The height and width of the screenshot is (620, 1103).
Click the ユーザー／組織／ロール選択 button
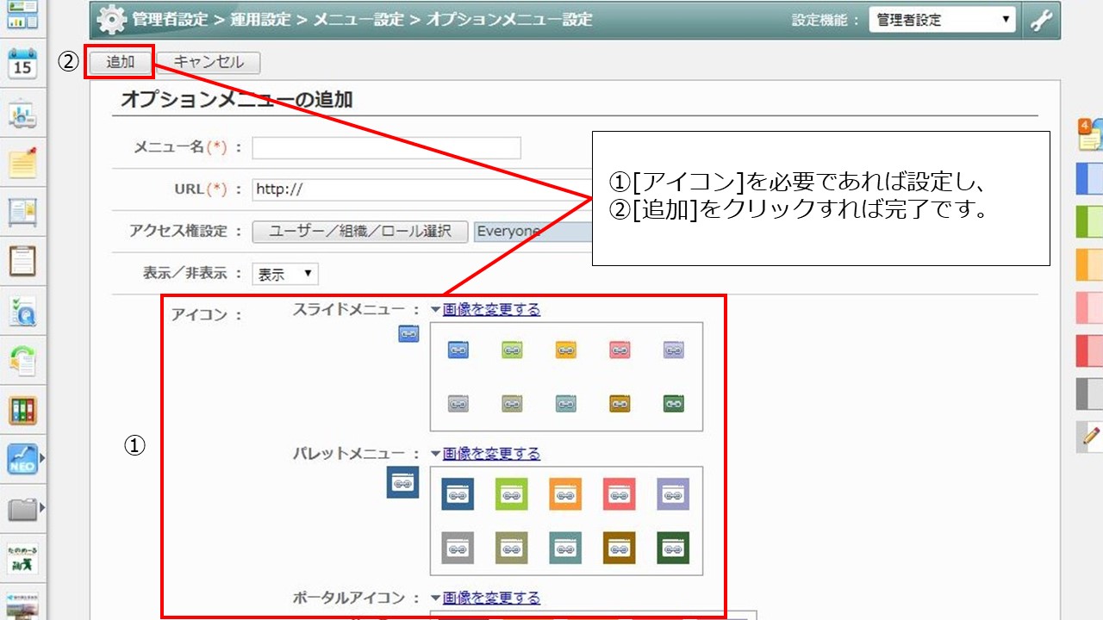tap(360, 231)
